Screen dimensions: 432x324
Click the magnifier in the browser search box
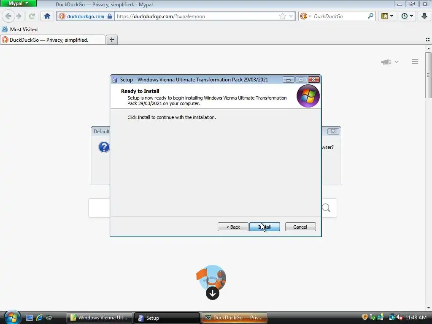(x=370, y=16)
